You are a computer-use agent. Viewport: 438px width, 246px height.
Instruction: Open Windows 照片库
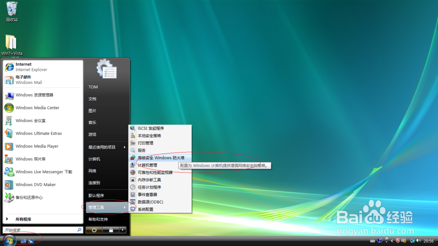click(42, 159)
